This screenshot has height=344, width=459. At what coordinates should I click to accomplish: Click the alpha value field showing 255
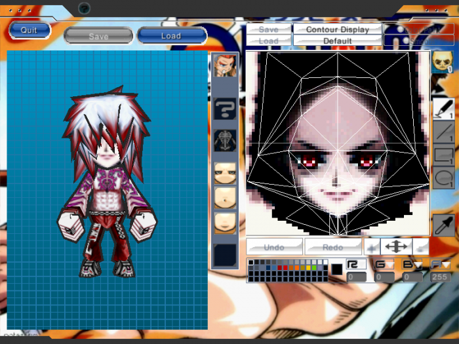(440, 277)
